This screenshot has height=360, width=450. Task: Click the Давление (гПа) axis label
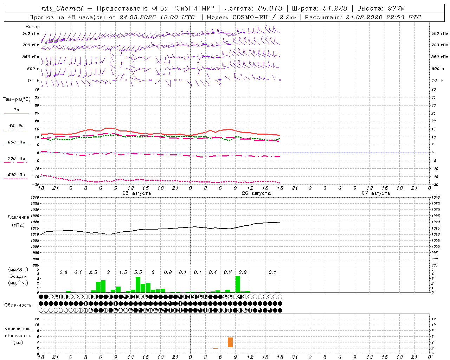(x=18, y=221)
